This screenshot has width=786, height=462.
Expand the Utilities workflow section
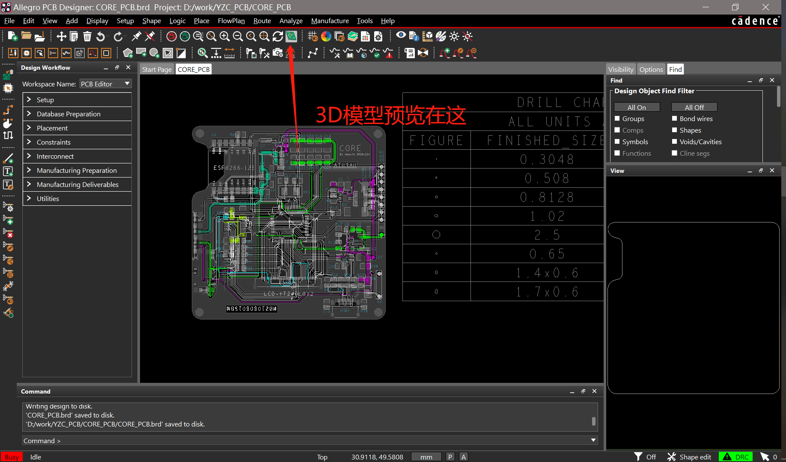pos(77,198)
